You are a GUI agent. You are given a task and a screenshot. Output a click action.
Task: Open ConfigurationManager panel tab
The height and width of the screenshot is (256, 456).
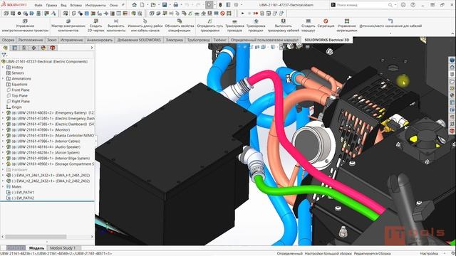click(24, 48)
